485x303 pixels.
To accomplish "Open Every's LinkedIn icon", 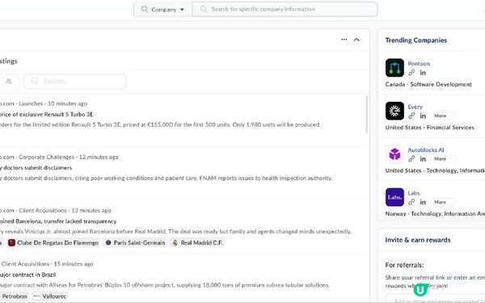I will (423, 116).
